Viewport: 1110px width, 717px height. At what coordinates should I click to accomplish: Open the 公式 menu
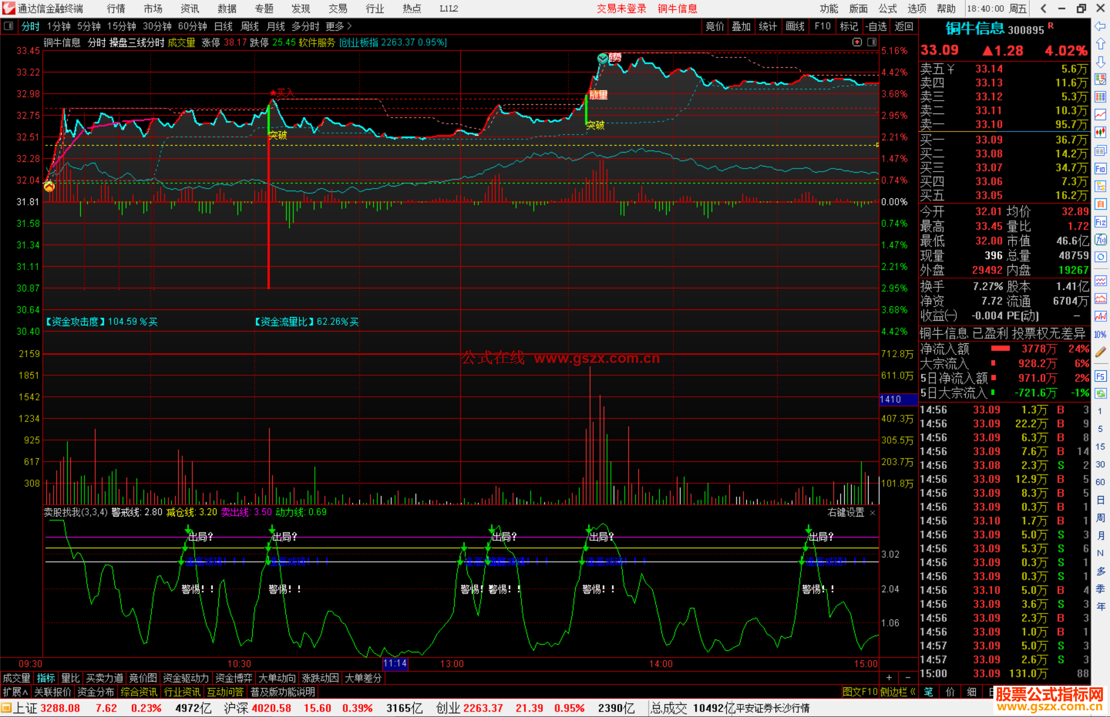pyautogui.click(x=887, y=9)
